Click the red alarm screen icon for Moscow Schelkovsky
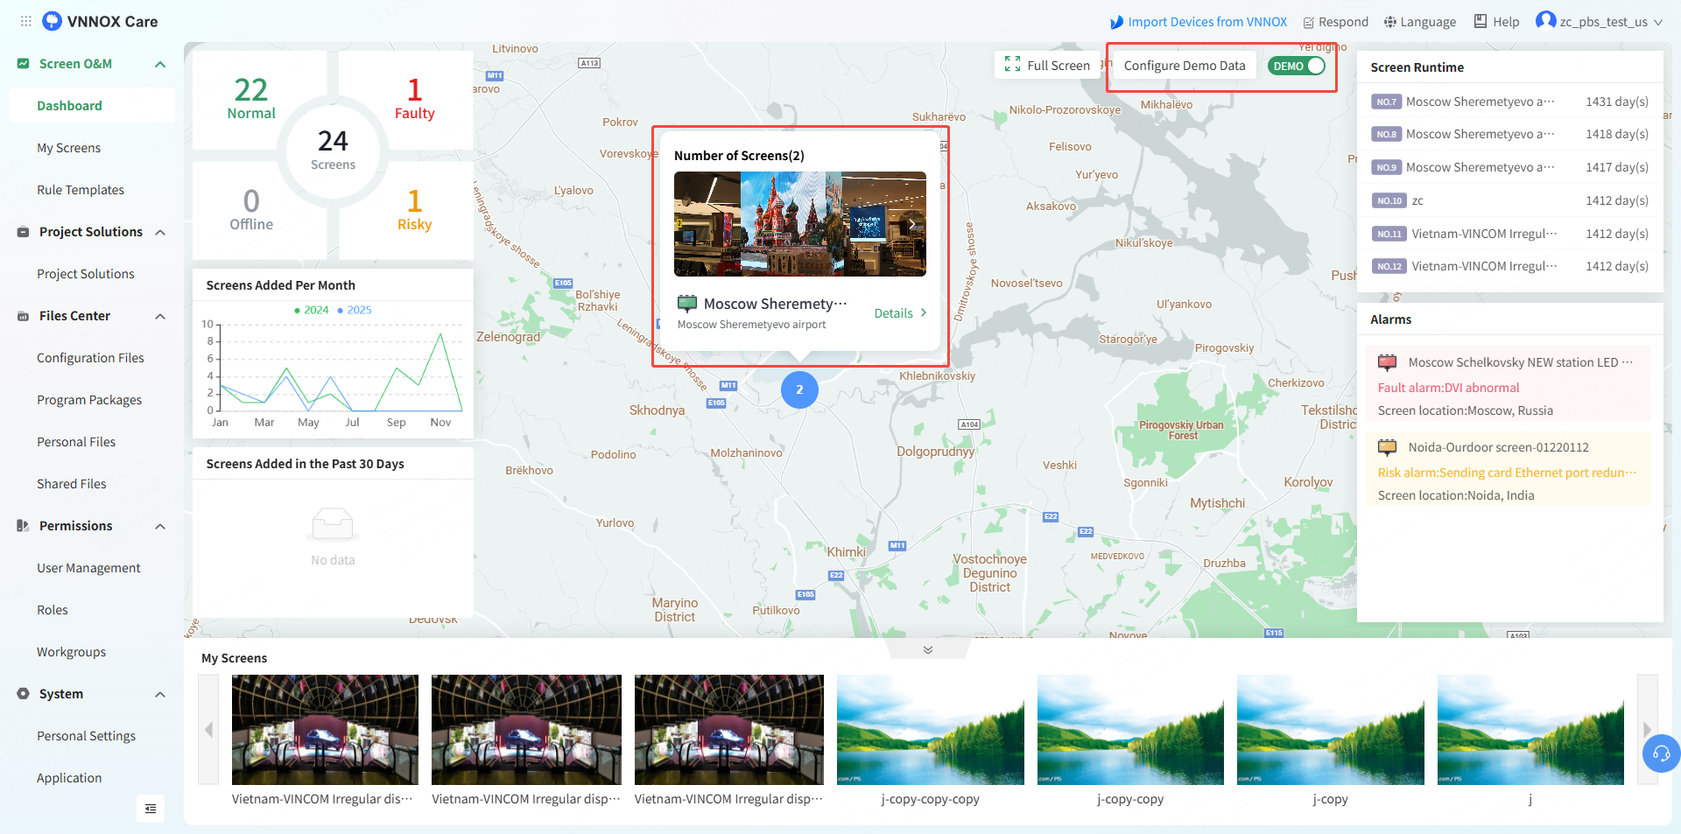Image resolution: width=1681 pixels, height=834 pixels. pos(1388,362)
